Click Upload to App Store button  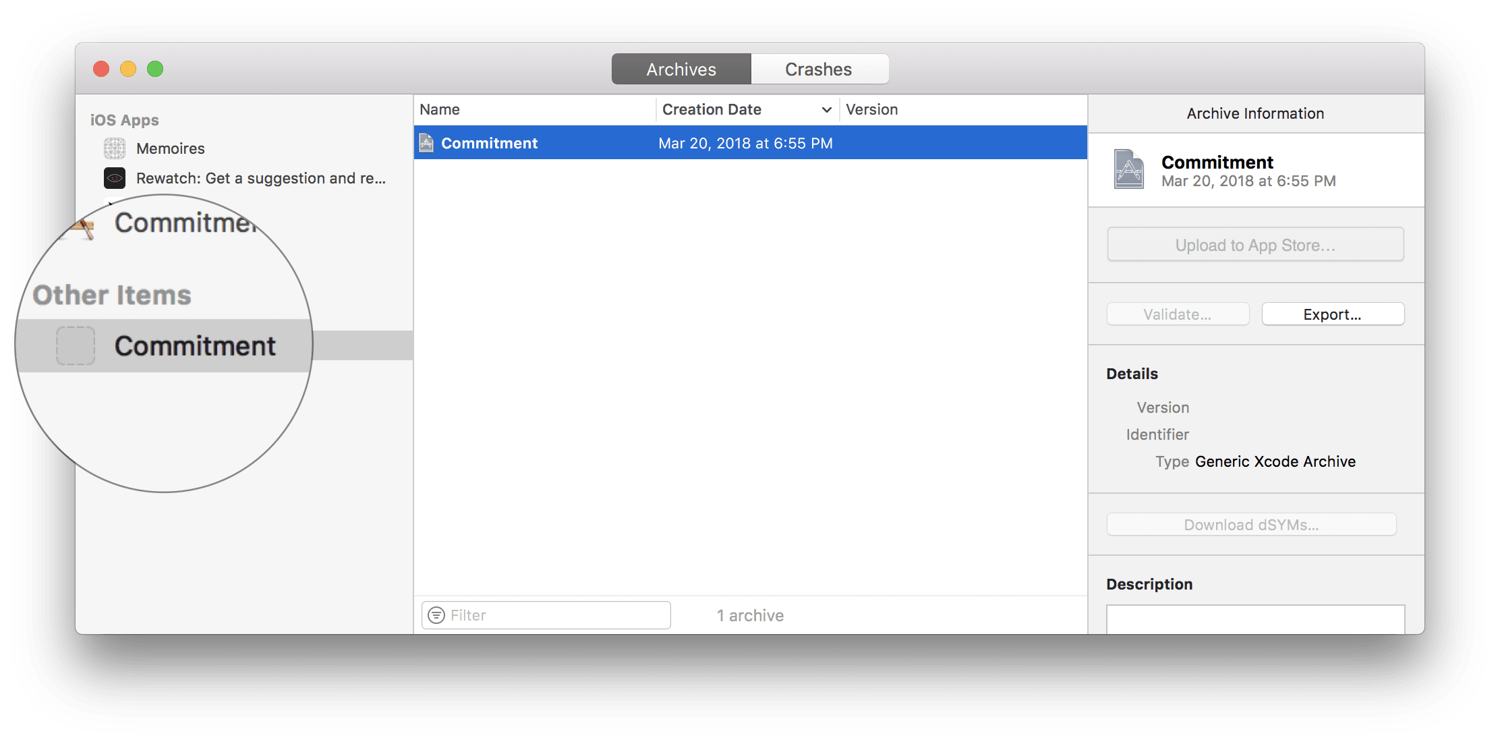(x=1253, y=245)
